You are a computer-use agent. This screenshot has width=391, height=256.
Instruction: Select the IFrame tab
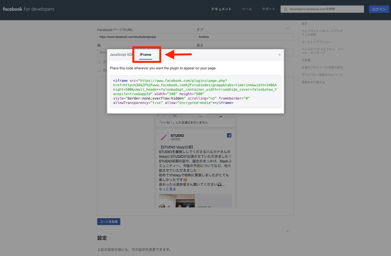click(145, 55)
